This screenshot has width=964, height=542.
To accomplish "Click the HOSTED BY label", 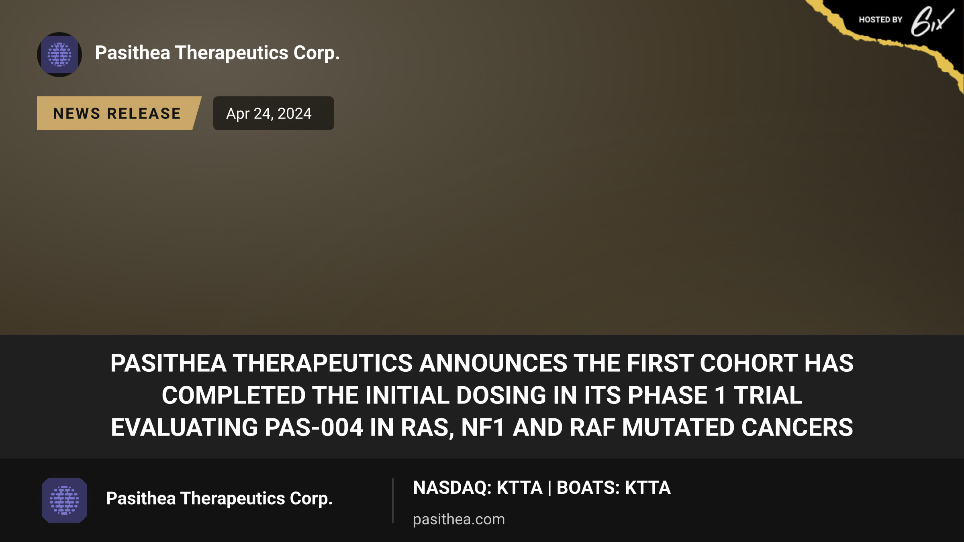I will pyautogui.click(x=880, y=20).
